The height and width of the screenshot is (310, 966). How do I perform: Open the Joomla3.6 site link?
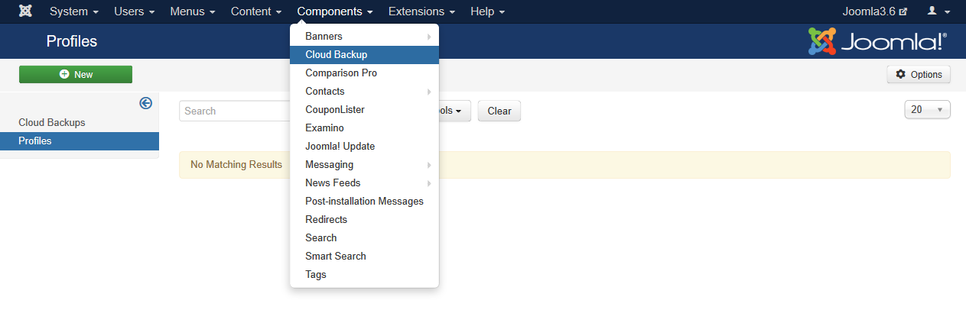(x=874, y=11)
